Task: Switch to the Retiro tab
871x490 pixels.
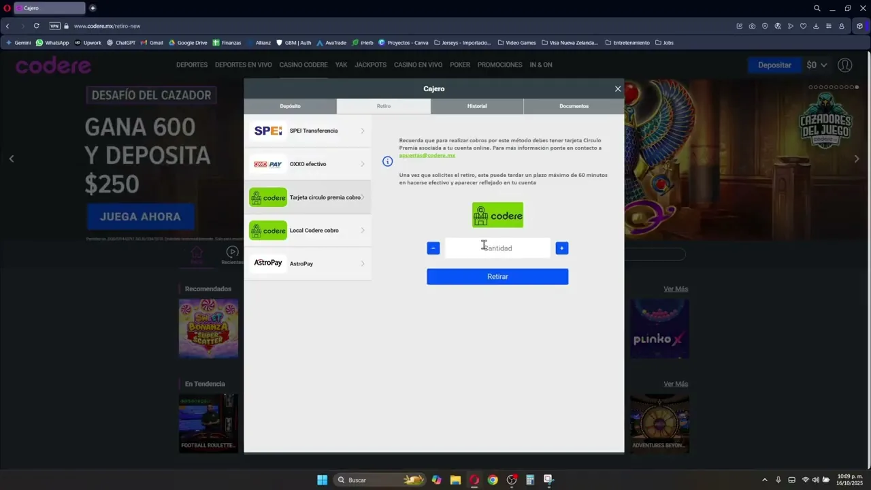Action: [x=384, y=106]
